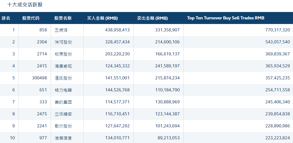
Task: Click sell amount 166,619,137
Action: point(167,54)
